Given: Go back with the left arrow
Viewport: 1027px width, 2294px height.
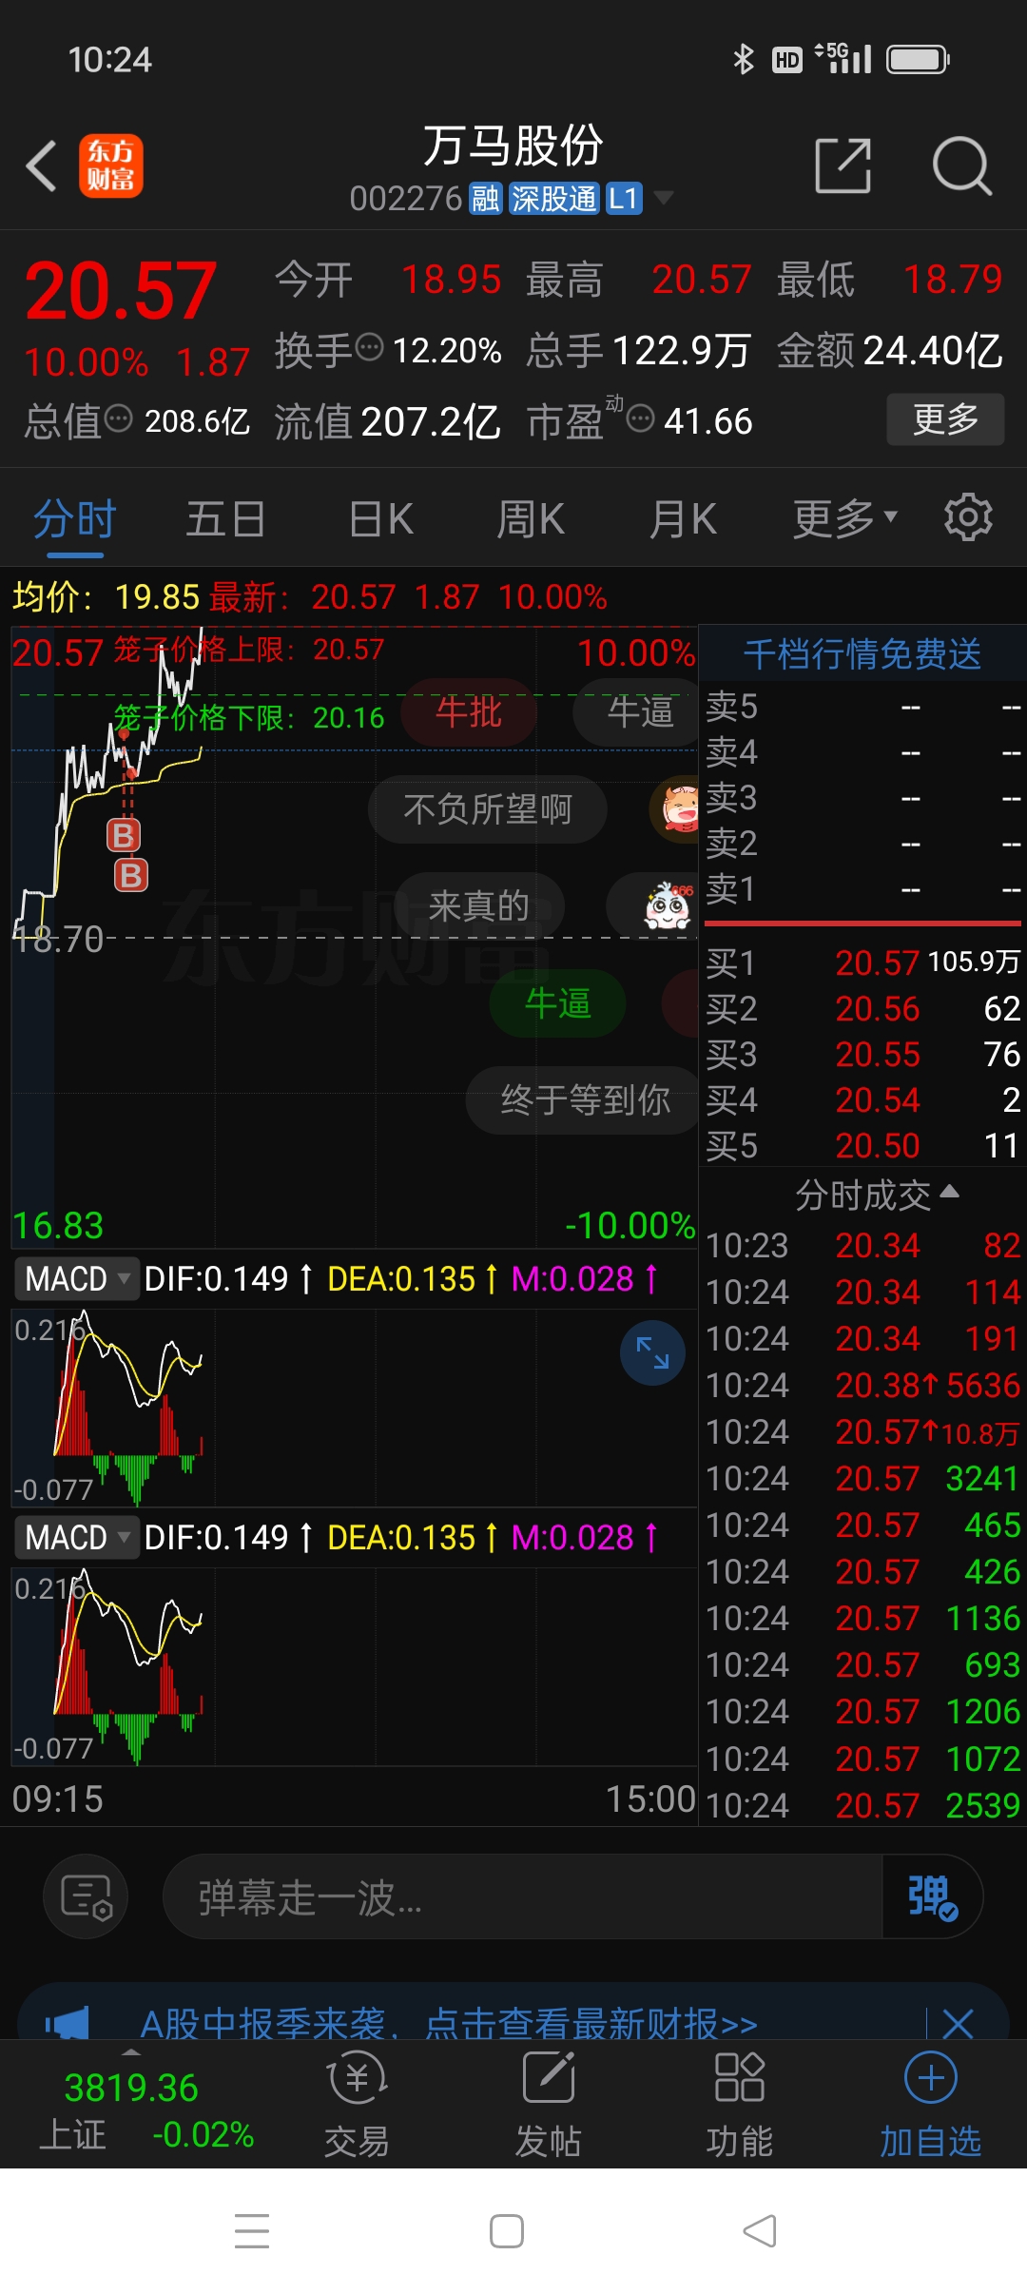Looking at the screenshot, I should [42, 166].
